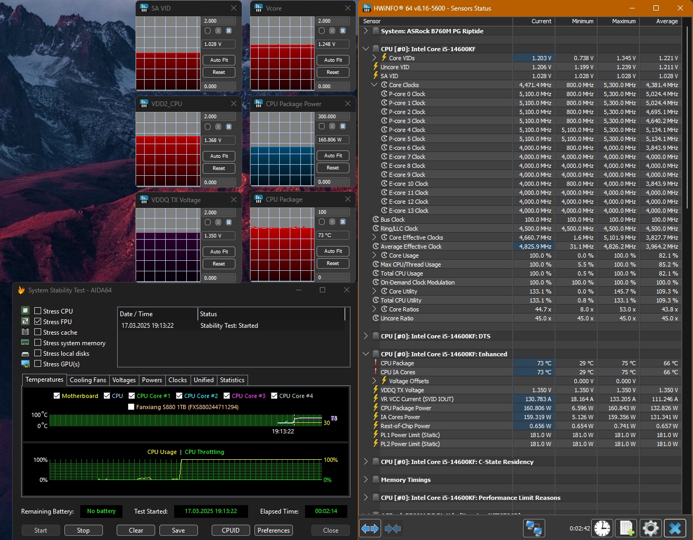Click the HWiNFO title bar app icon
This screenshot has height=540, width=693.
[367, 8]
